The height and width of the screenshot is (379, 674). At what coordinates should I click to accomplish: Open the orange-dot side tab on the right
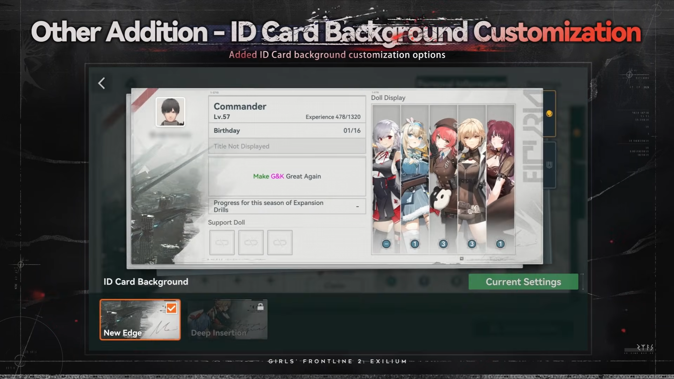[x=549, y=114]
